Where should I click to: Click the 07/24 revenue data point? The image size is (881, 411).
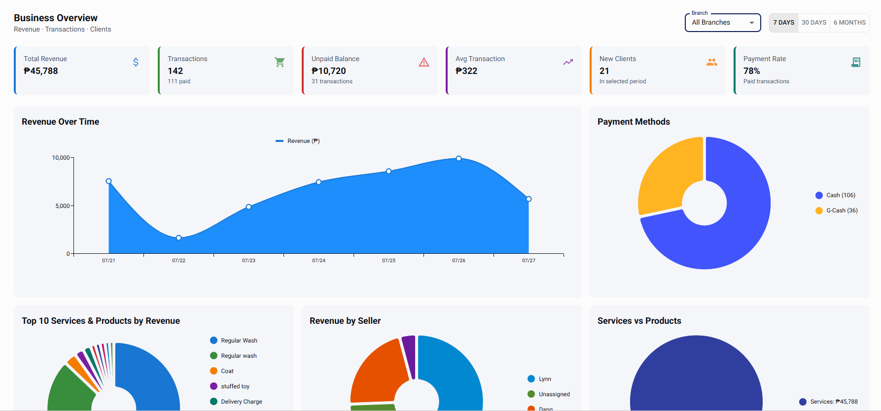pos(319,182)
